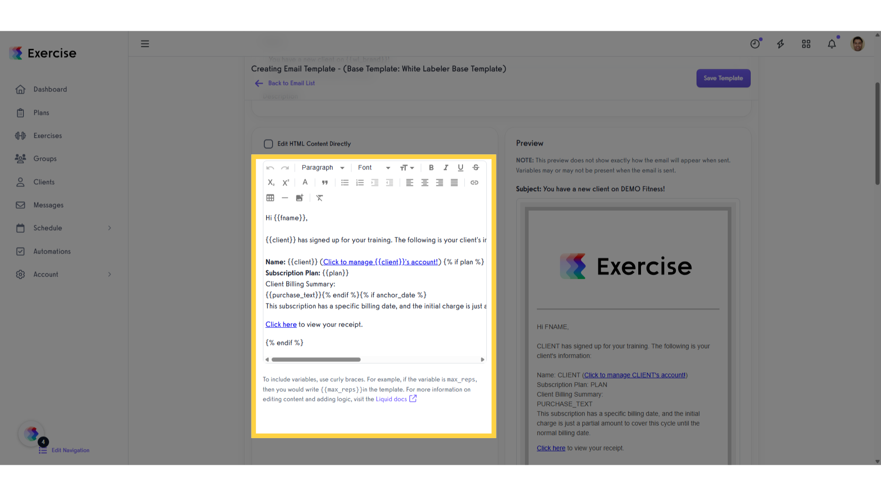Click the editor scroll right arrow

pyautogui.click(x=482, y=360)
